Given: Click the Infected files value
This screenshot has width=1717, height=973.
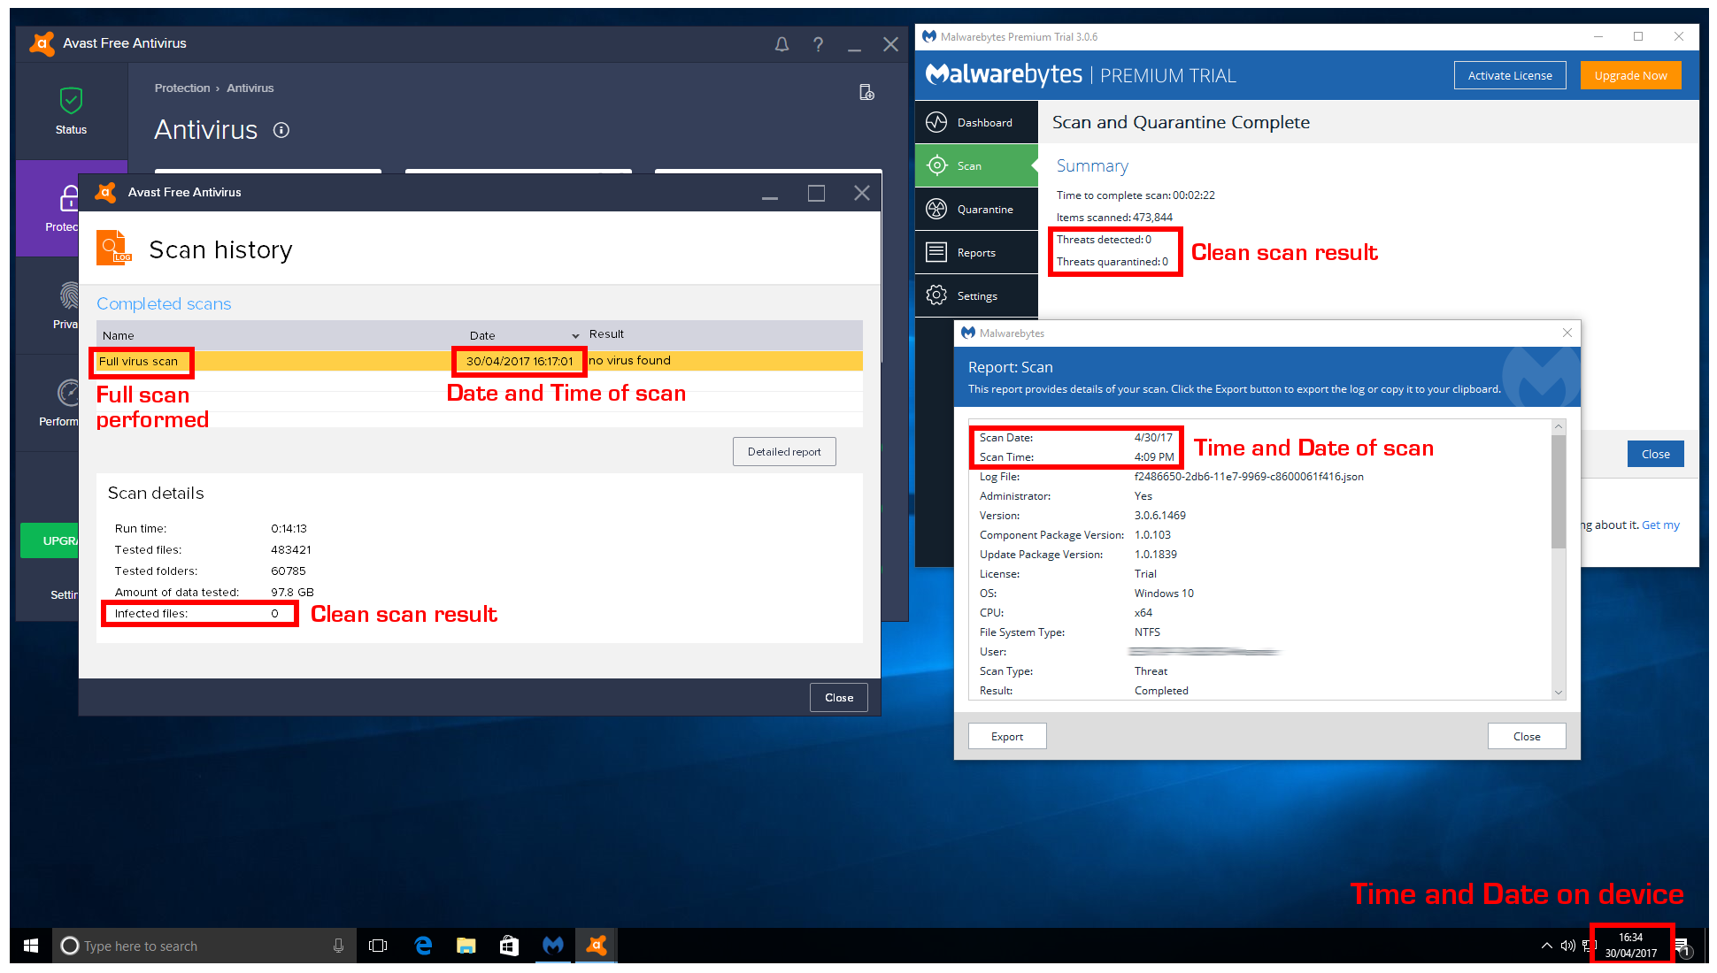Looking at the screenshot, I should [x=274, y=614].
